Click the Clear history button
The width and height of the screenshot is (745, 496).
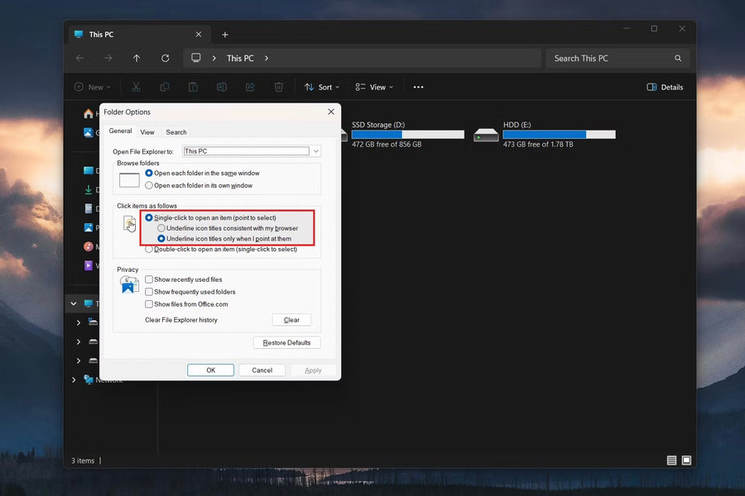tap(291, 320)
